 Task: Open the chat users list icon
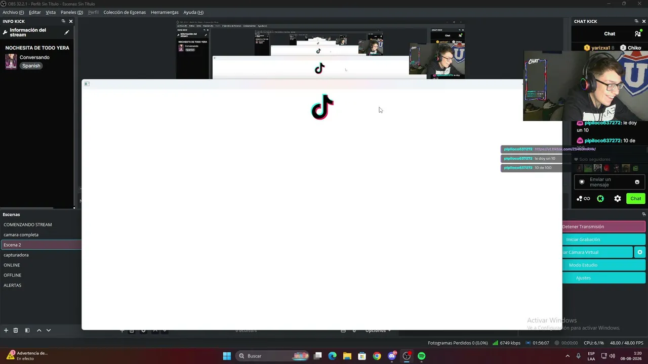(x=637, y=34)
